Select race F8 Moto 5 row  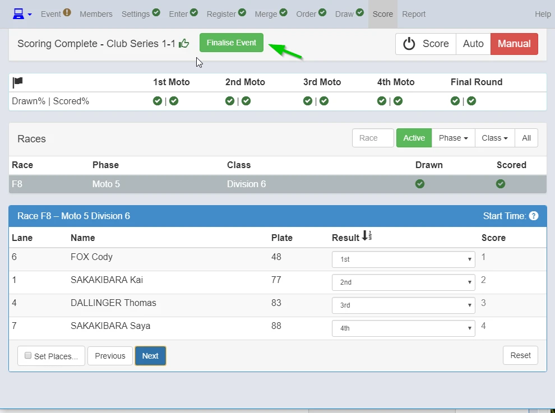[278, 184]
